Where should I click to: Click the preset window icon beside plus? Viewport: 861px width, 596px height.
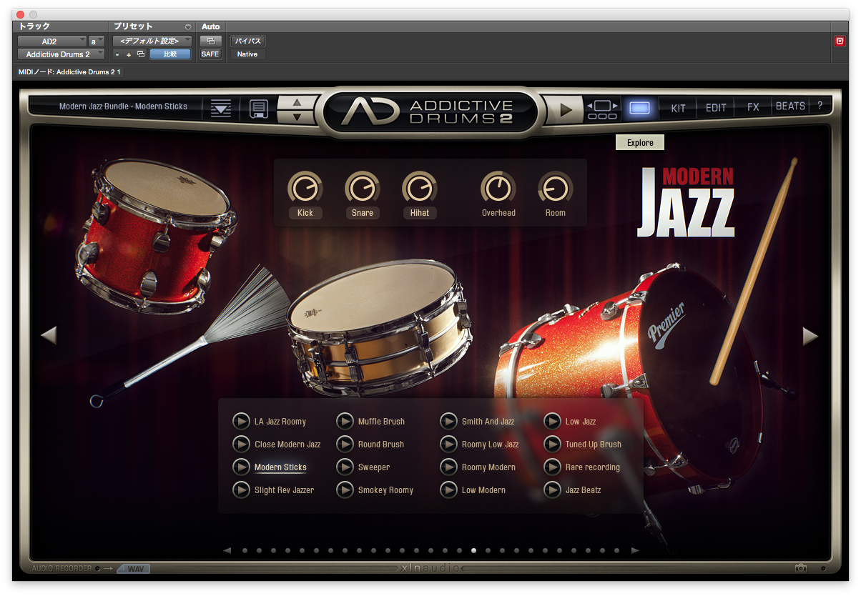point(141,54)
